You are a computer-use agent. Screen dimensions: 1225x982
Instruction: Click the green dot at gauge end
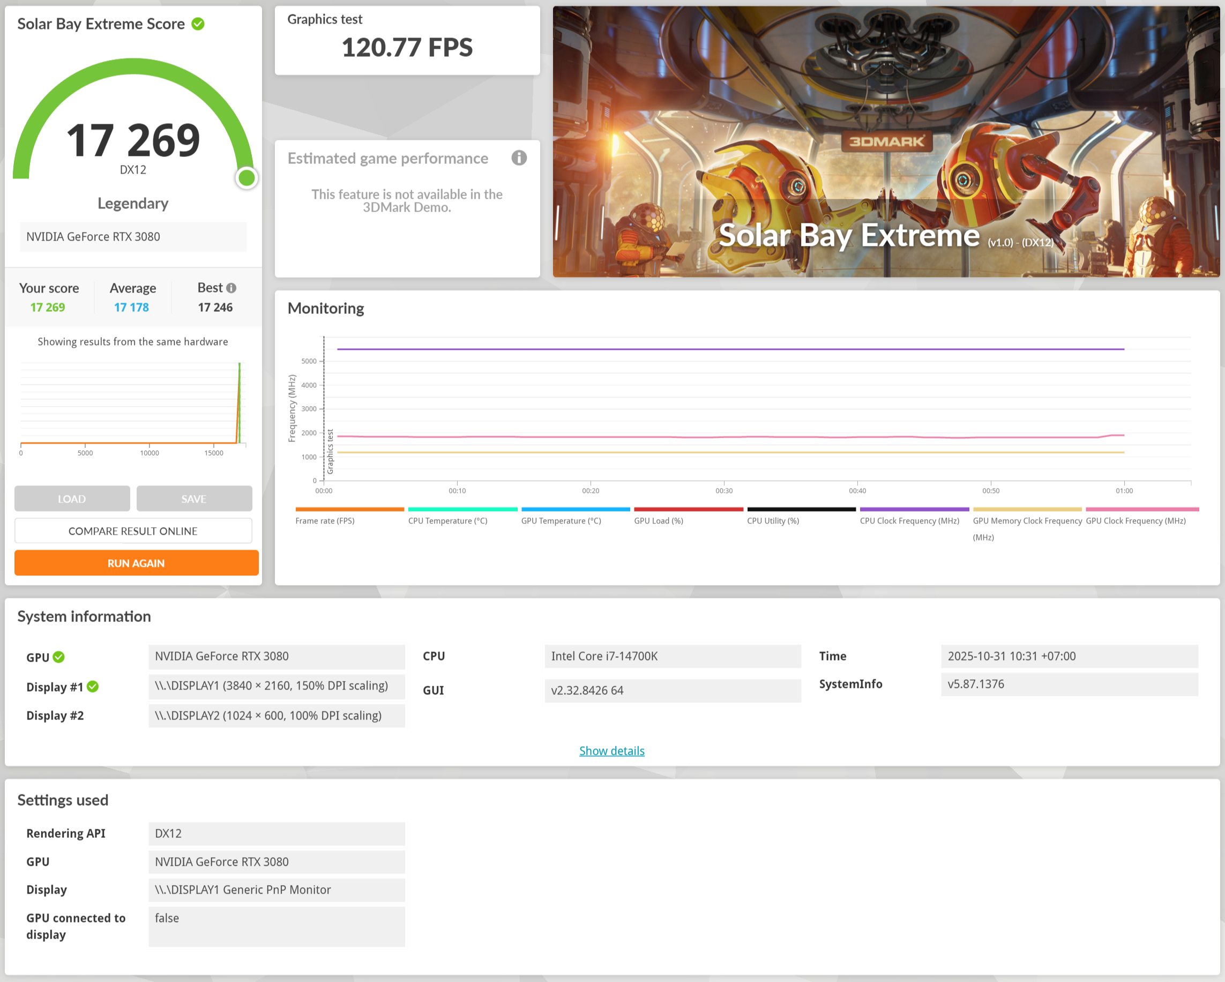pyautogui.click(x=247, y=178)
